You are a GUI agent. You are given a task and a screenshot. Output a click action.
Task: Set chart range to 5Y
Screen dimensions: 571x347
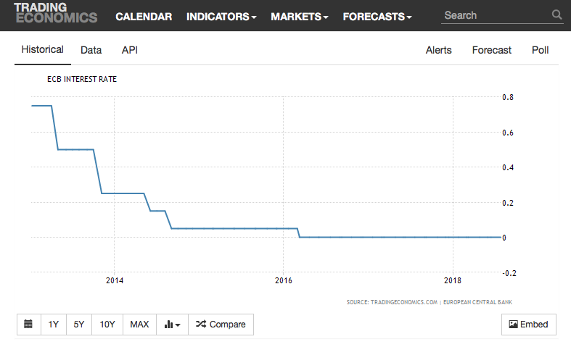(79, 324)
